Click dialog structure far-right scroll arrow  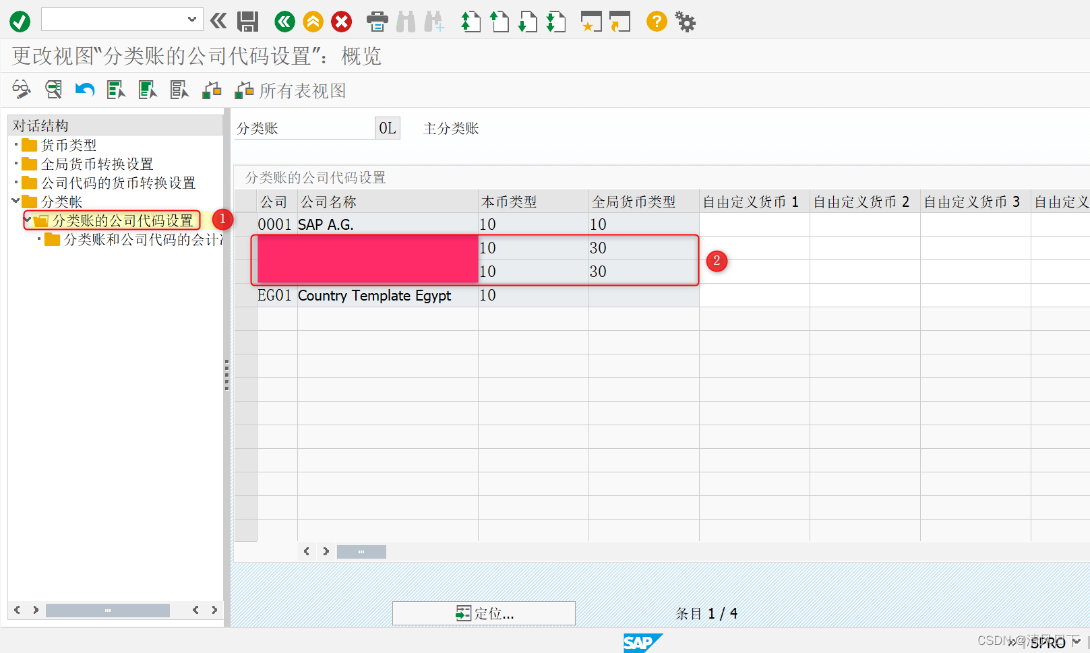click(x=214, y=610)
